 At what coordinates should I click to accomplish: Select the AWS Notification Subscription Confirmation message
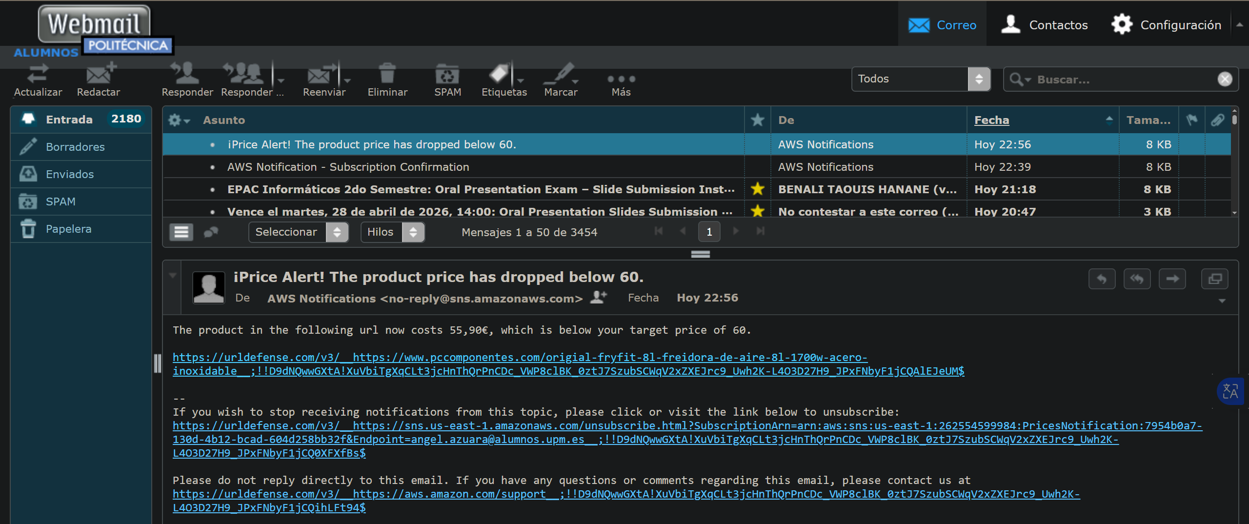click(x=697, y=167)
